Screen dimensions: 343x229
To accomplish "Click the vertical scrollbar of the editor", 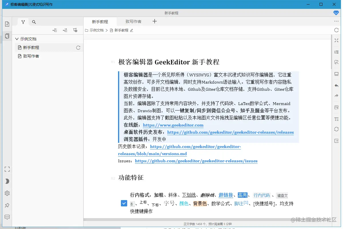I will pos(331,52).
